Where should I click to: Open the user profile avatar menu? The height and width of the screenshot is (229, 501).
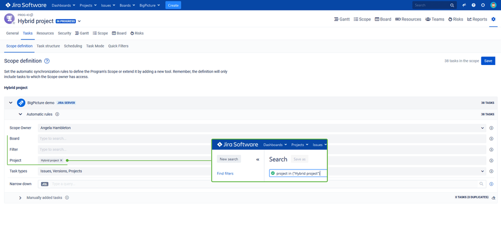(493, 5)
